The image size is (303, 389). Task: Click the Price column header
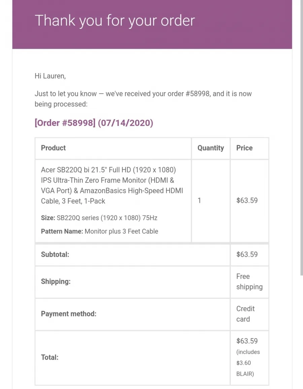[x=244, y=148]
